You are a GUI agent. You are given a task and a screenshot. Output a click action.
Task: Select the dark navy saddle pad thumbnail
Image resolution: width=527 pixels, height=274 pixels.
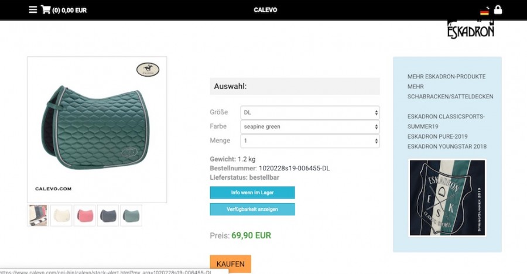(x=108, y=215)
